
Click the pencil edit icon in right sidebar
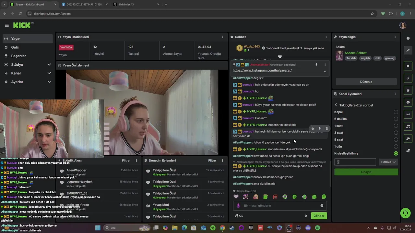(x=408, y=50)
